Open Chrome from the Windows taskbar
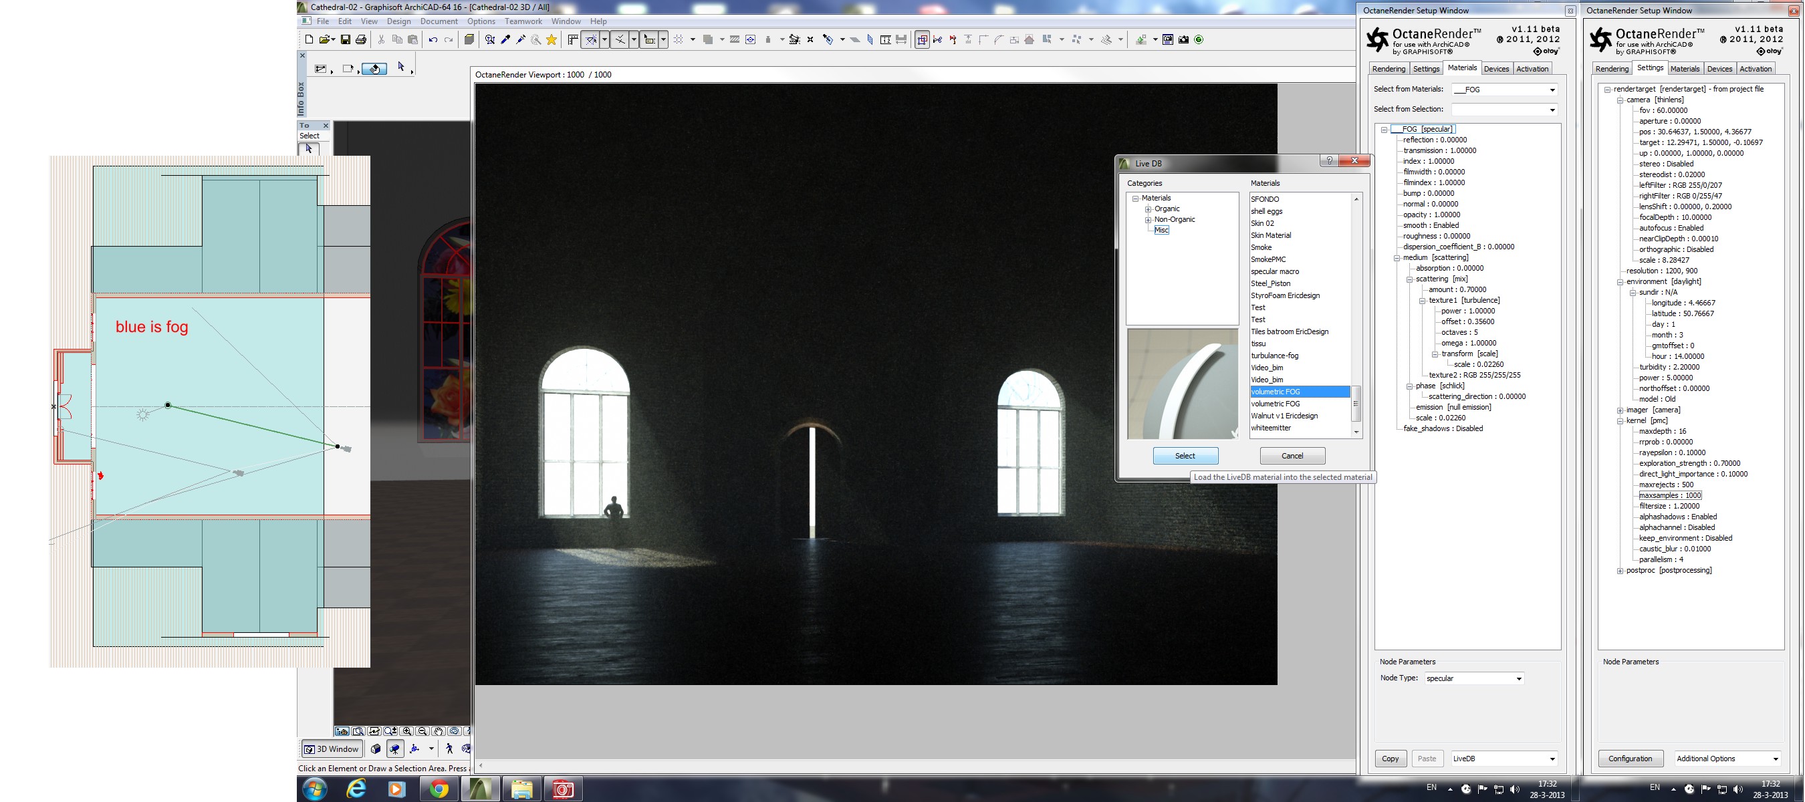This screenshot has height=802, width=1805. tap(439, 789)
